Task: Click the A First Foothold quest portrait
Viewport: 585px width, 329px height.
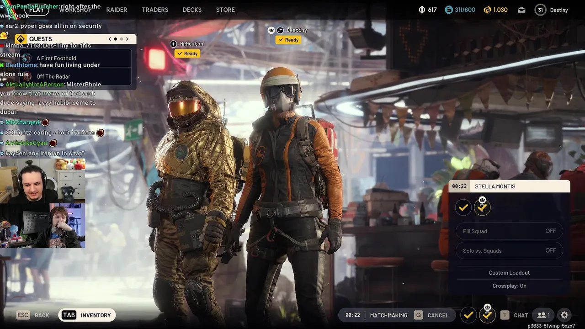Action: coord(27,58)
